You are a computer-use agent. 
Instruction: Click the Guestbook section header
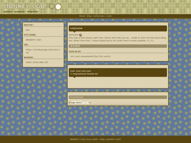coord(118,97)
